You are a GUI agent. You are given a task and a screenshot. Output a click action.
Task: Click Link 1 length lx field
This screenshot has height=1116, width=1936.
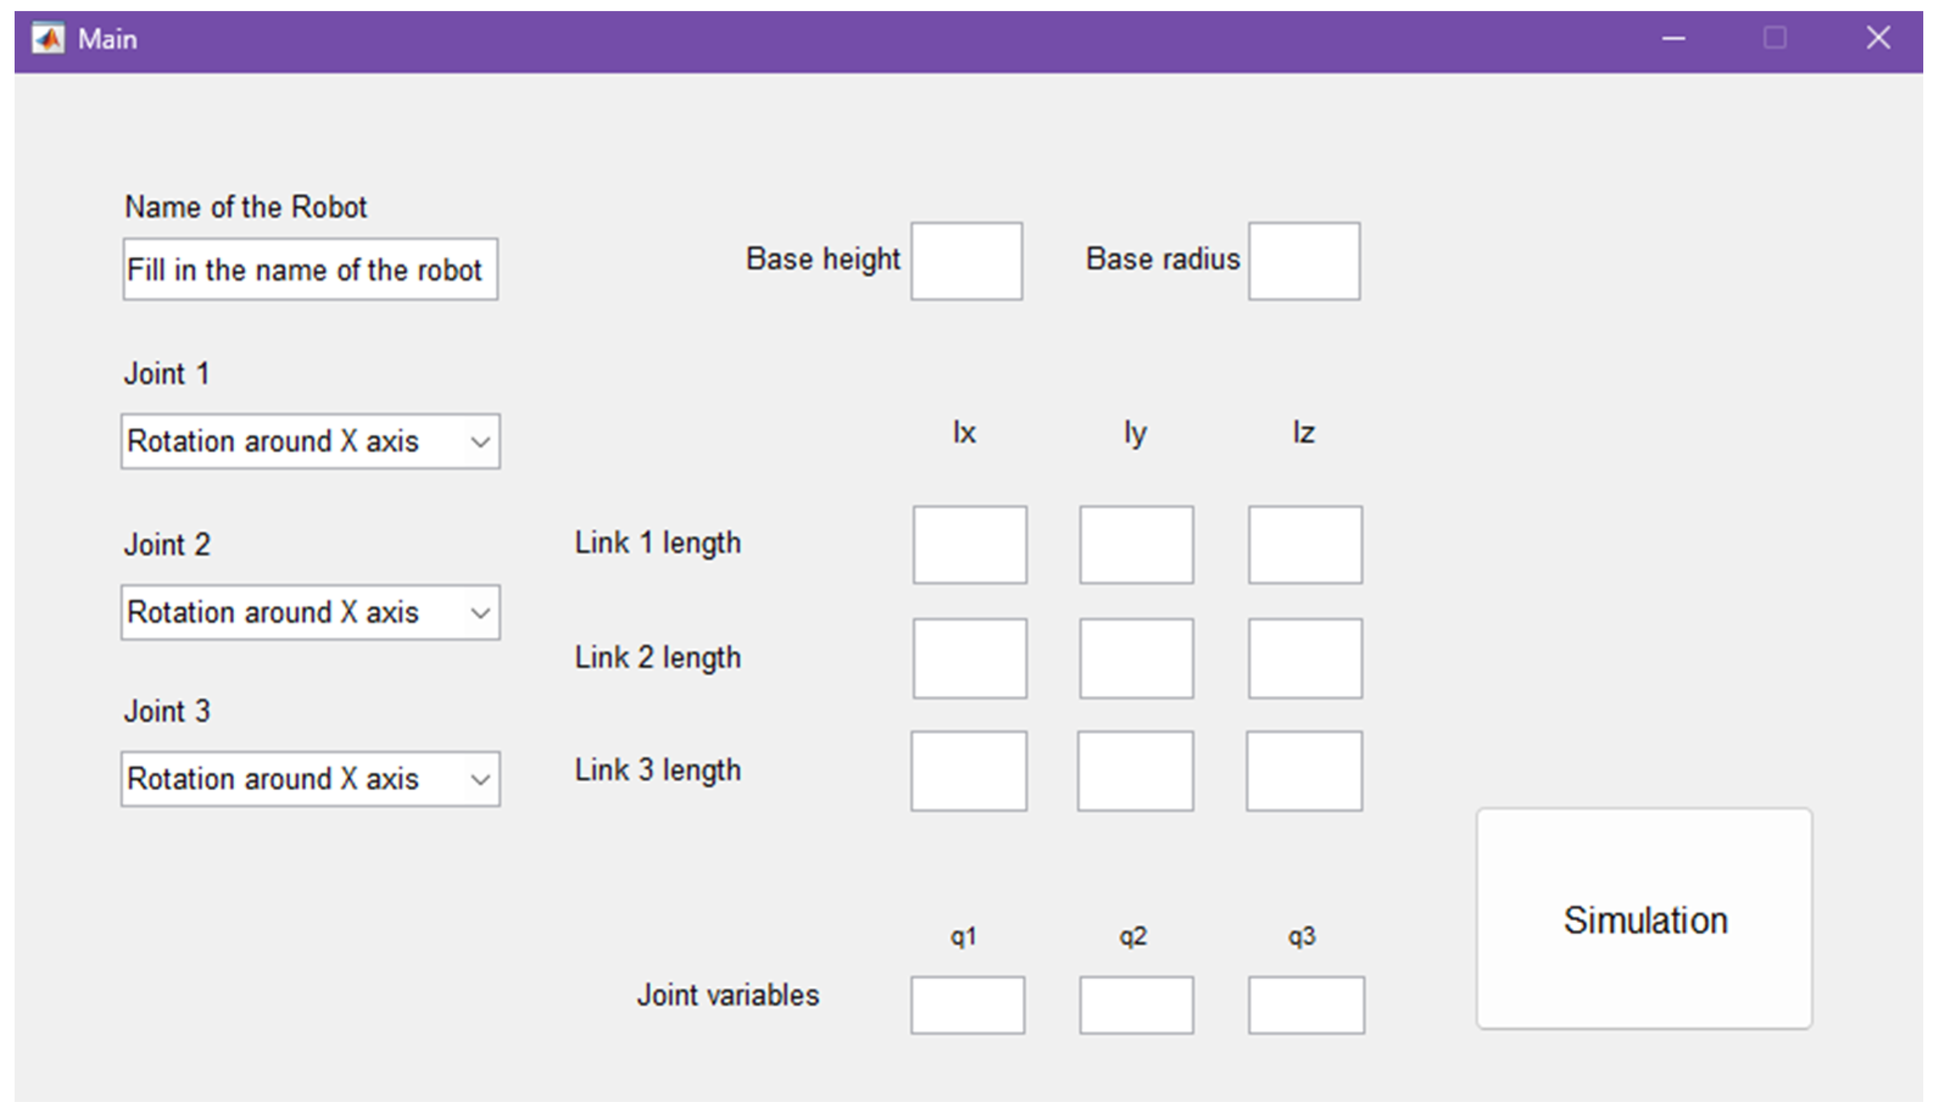tap(970, 545)
